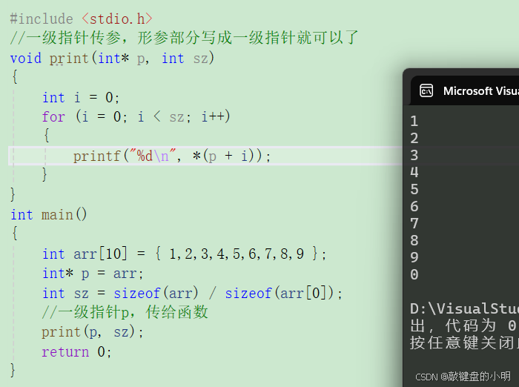The image size is (519, 387).
Task: Place the cursor in the printf statement line
Action: tap(172, 156)
